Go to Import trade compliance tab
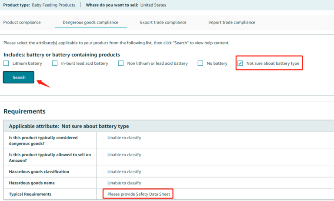The height and width of the screenshot is (201, 334). 231,22
